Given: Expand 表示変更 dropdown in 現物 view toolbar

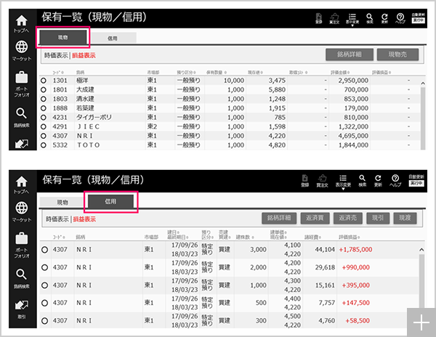Looking at the screenshot, I should (352, 20).
